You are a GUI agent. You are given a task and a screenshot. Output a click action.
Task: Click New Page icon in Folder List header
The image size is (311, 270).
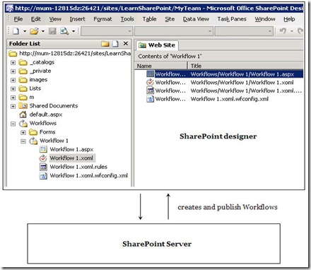[115, 44]
